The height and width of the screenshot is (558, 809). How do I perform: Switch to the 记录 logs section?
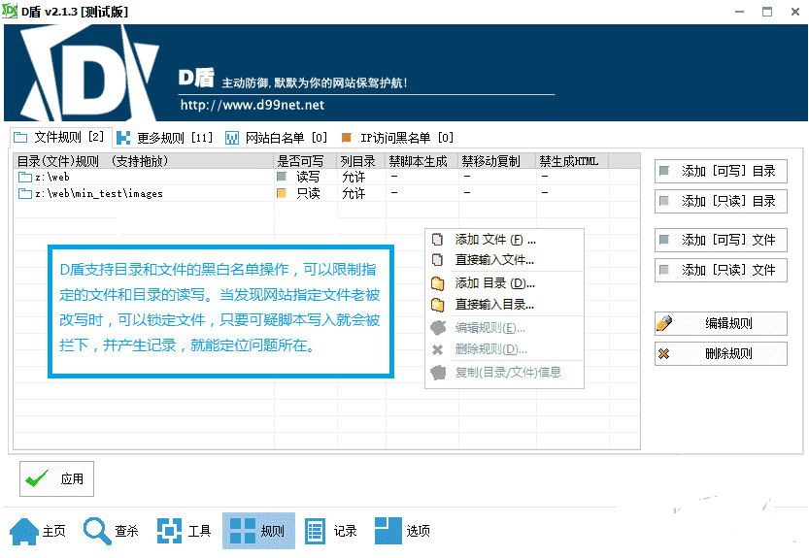(331, 531)
